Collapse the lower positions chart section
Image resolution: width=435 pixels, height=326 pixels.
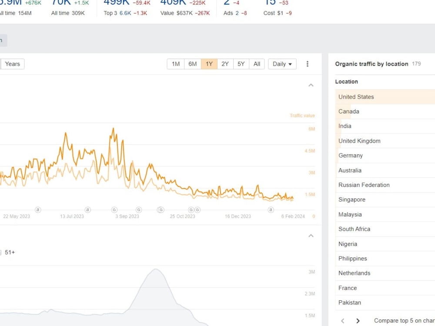pyautogui.click(x=311, y=236)
